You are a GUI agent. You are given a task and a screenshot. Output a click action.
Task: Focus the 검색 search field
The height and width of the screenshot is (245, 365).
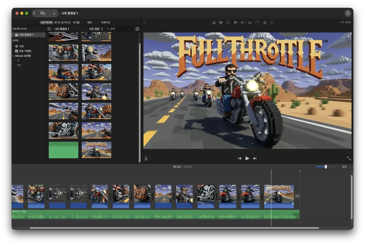pyautogui.click(x=120, y=29)
